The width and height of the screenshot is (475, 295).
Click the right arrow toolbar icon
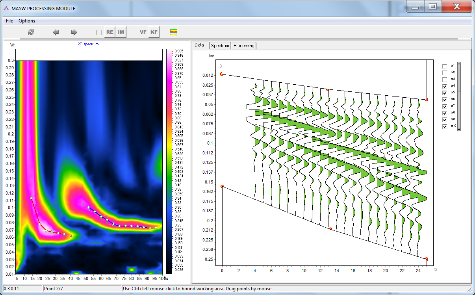(x=74, y=32)
